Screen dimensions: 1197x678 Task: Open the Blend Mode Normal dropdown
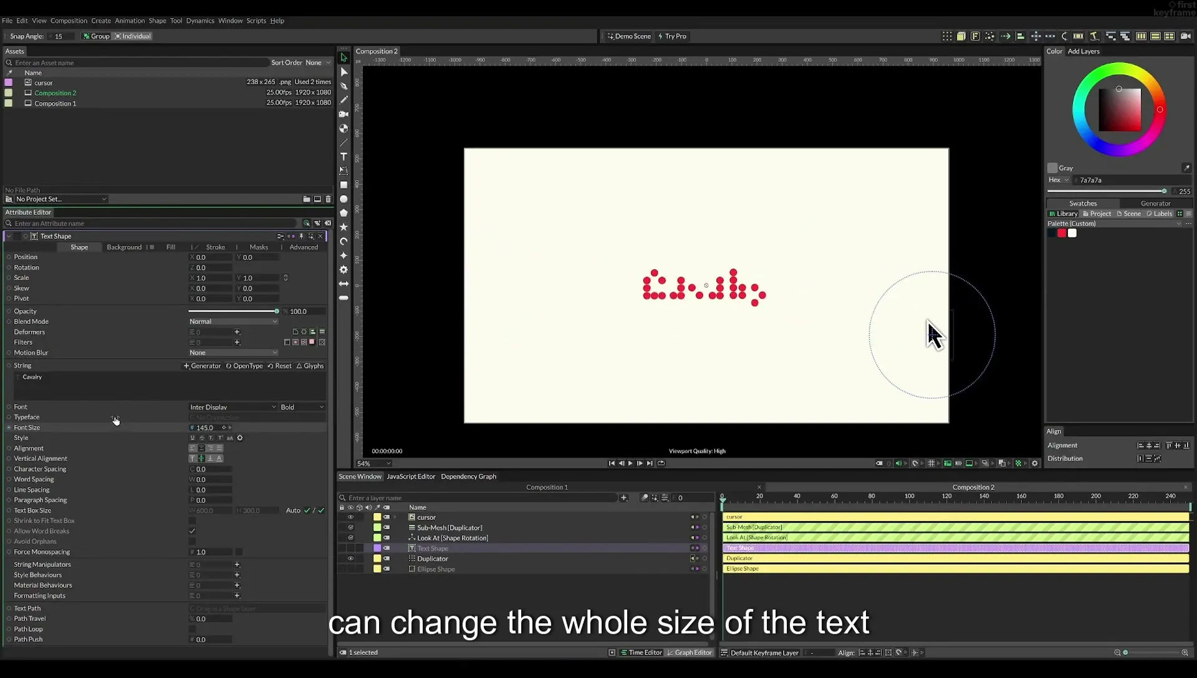coord(233,322)
